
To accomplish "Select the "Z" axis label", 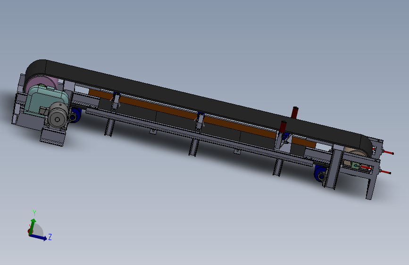I will (x=50, y=237).
